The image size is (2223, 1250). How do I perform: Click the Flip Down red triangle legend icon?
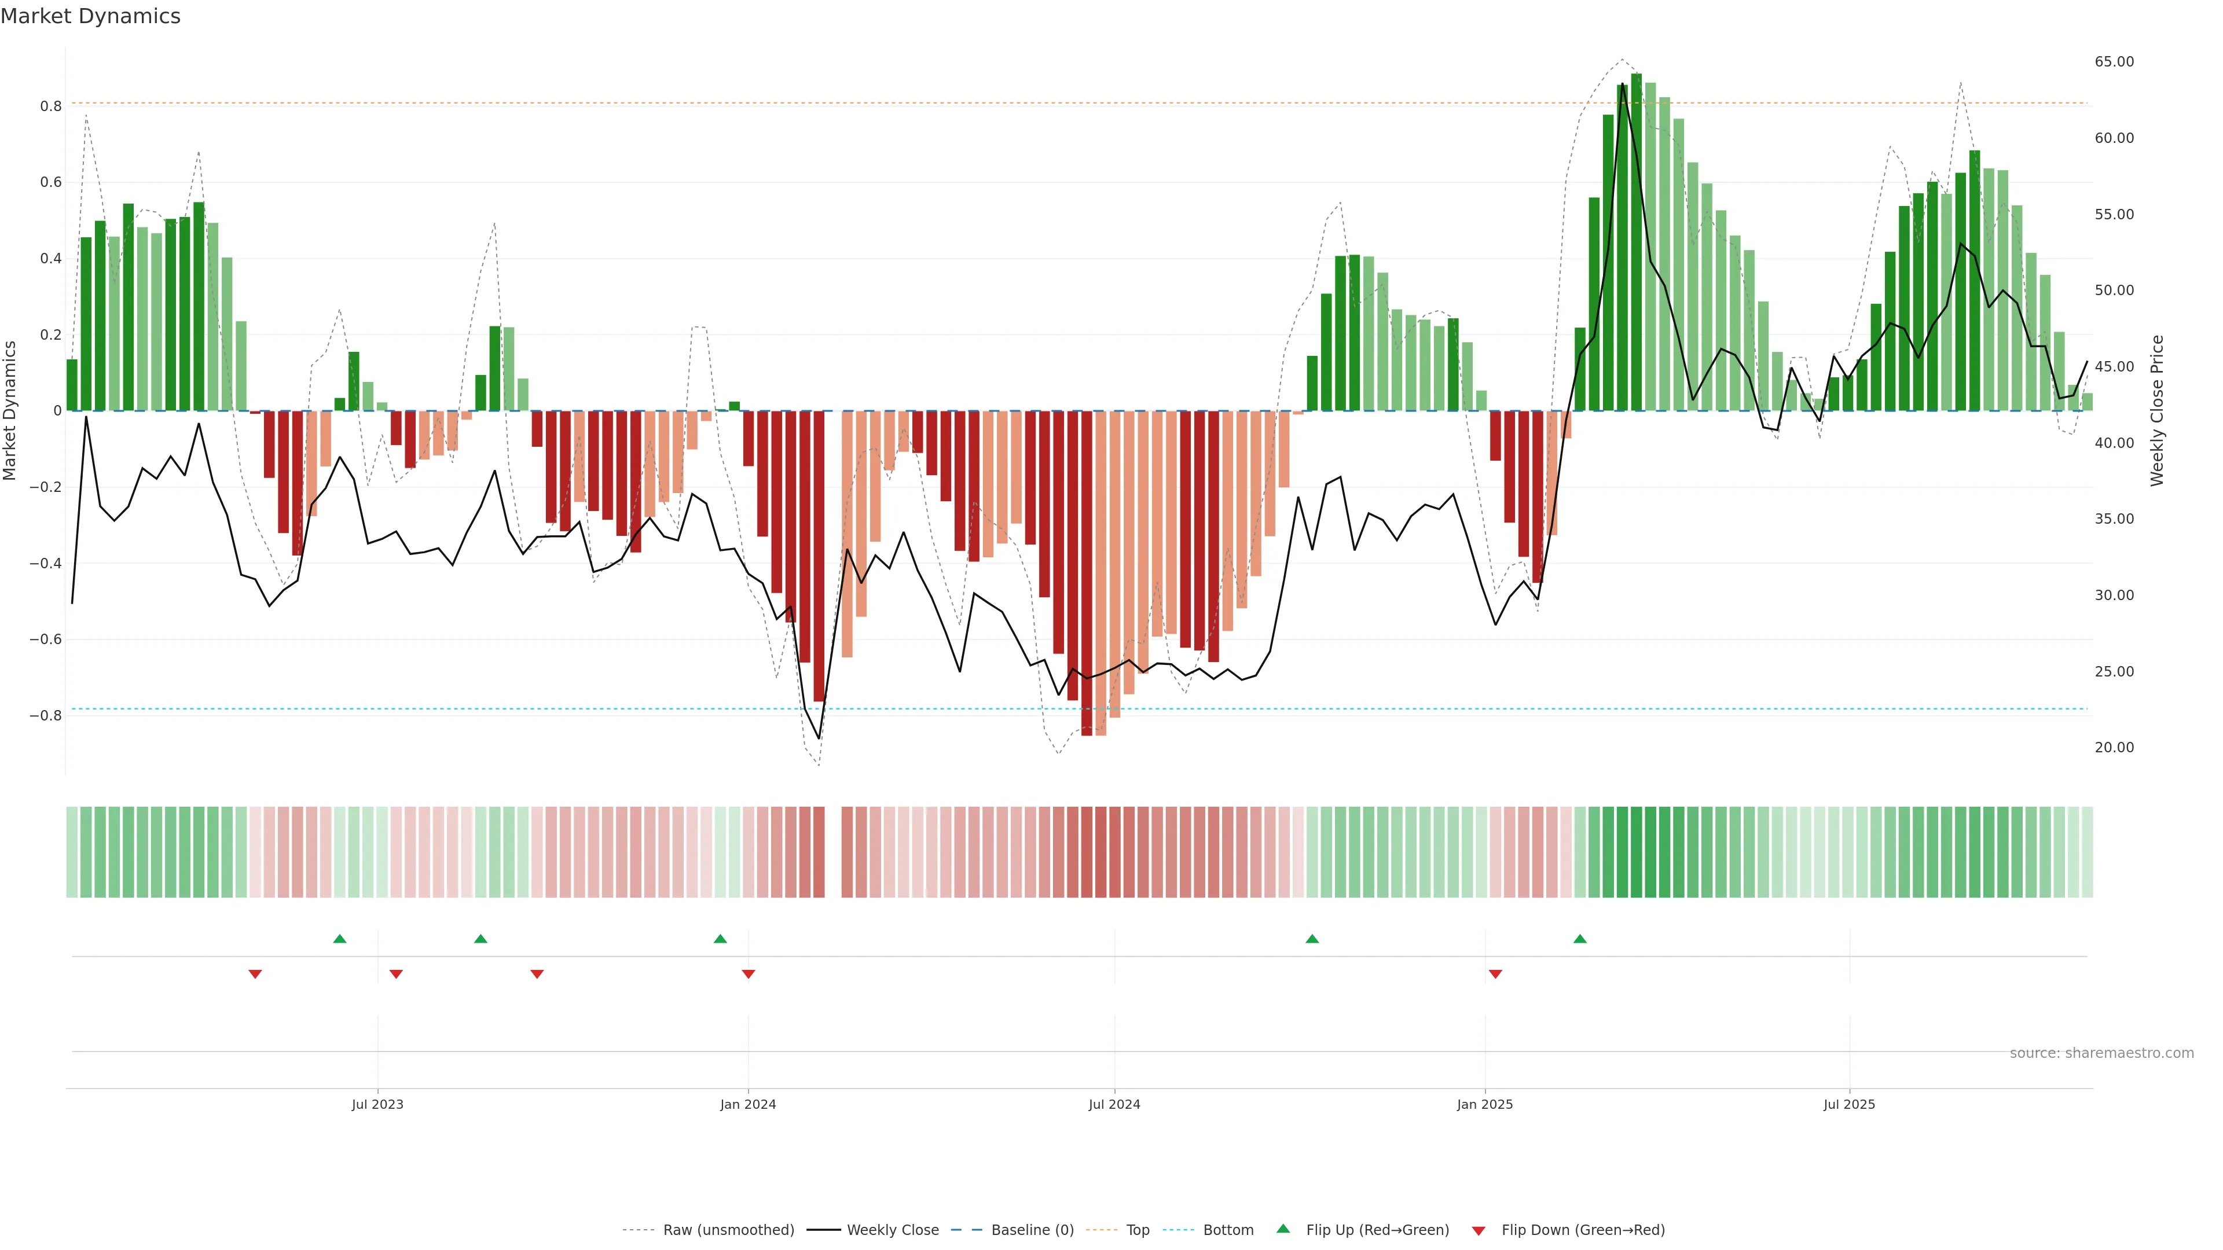pyautogui.click(x=1479, y=1230)
